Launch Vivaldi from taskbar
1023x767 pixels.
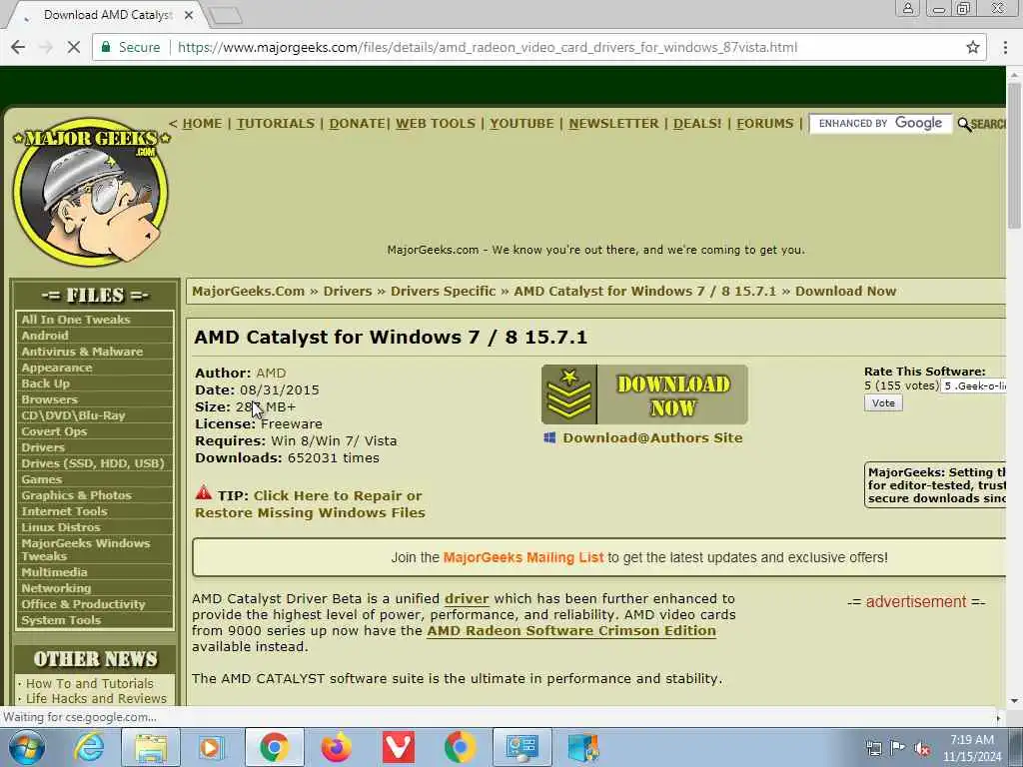coord(398,747)
